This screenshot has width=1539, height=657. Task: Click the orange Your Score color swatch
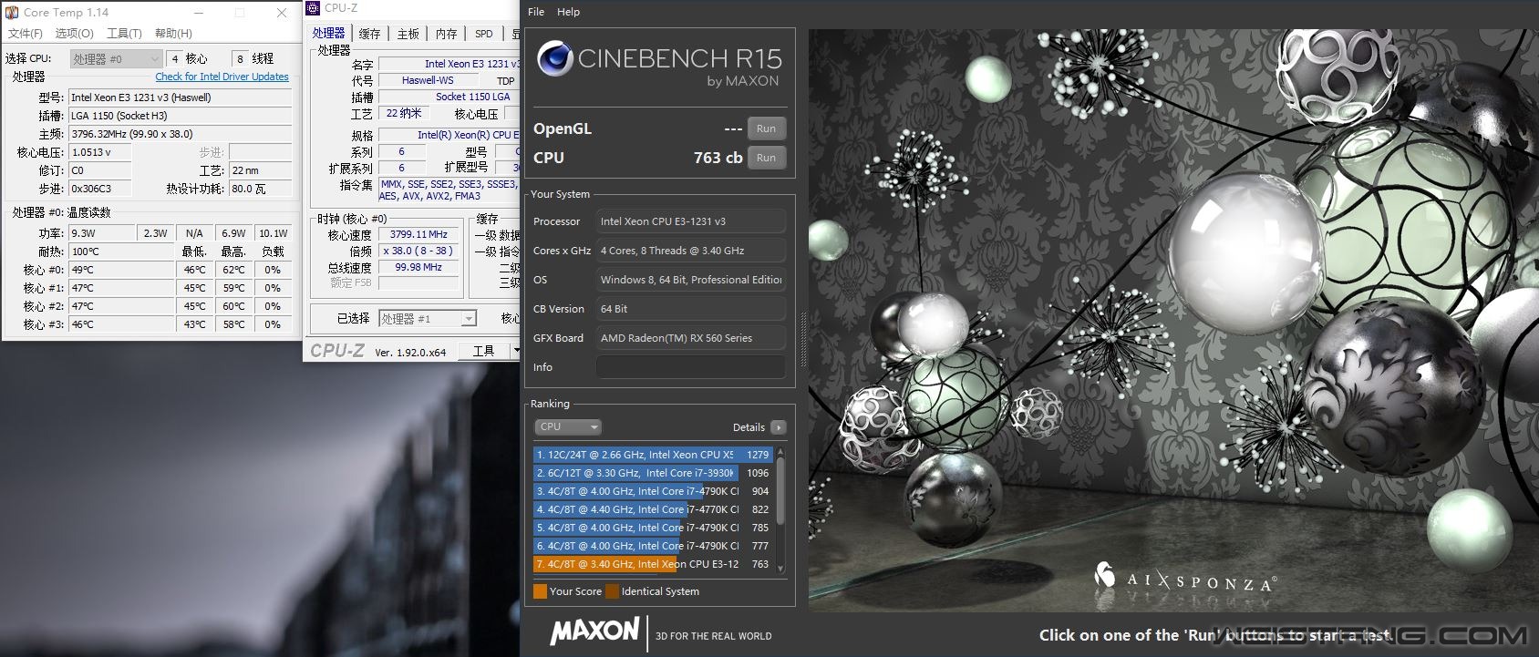pos(540,591)
